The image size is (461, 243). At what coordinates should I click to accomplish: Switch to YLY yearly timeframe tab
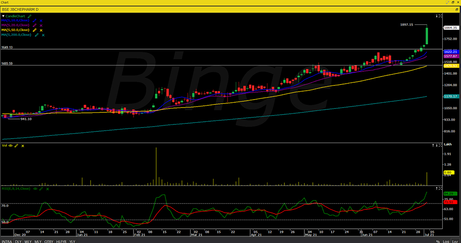point(72,241)
